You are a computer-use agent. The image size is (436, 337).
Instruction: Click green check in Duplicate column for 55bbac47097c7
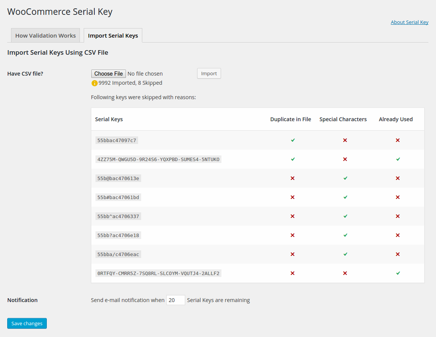click(293, 140)
